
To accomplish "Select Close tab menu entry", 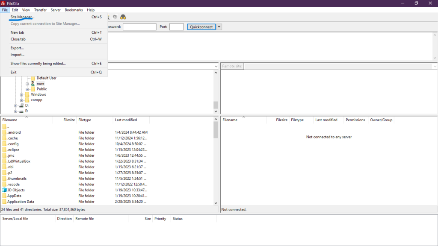I will coord(54,39).
